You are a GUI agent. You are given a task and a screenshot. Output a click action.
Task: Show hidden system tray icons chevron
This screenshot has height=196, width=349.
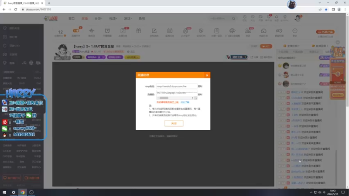tap(311, 192)
